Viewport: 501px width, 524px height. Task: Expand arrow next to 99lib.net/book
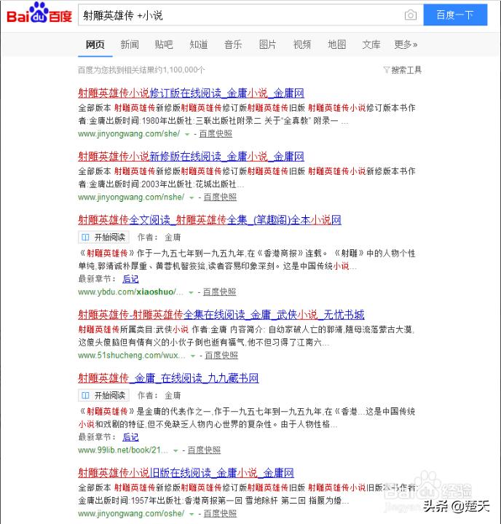coord(175,451)
